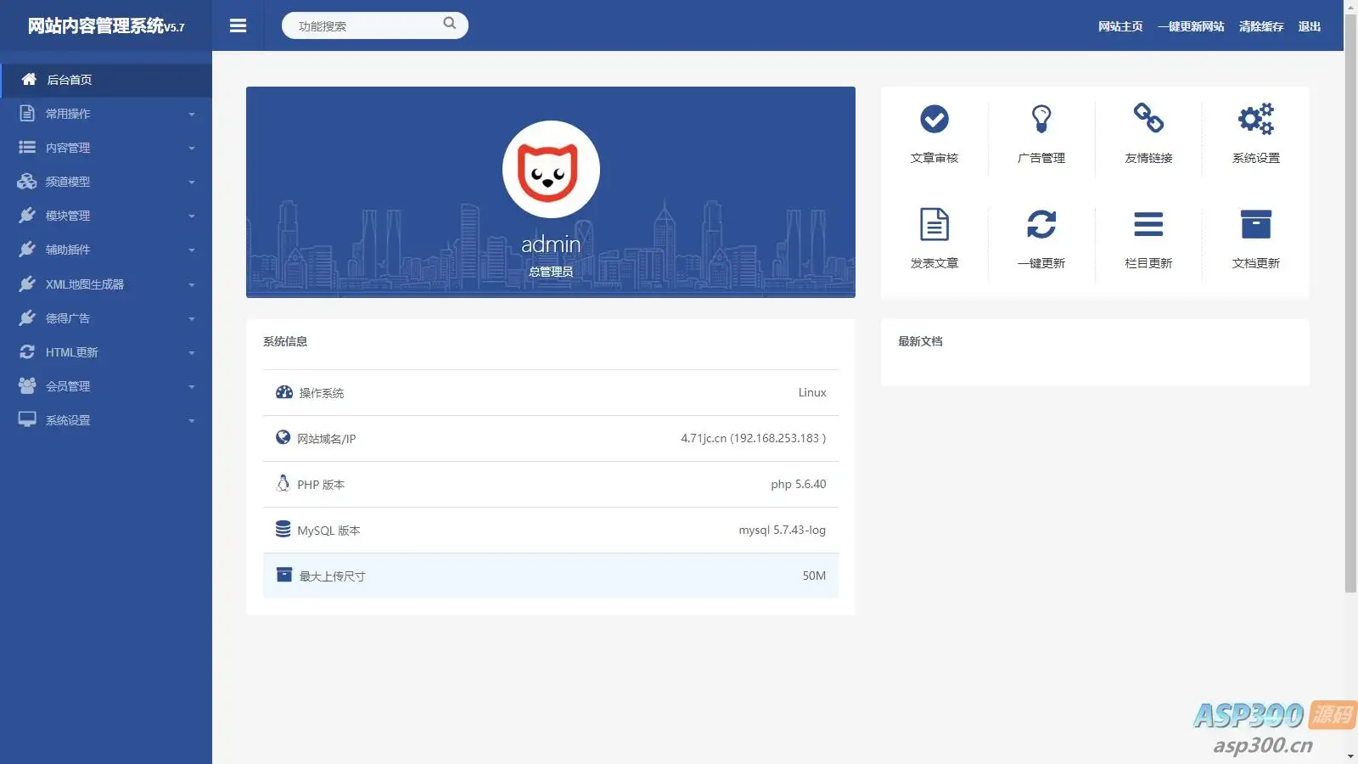Click the users icon beside 会员管理
1358x764 pixels.
27,385
